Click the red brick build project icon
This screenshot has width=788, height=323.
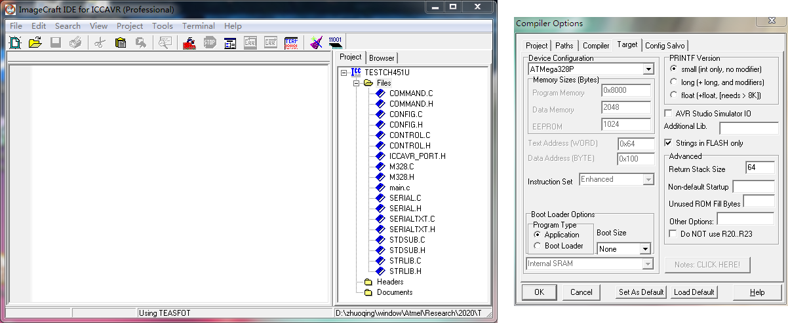(x=189, y=43)
